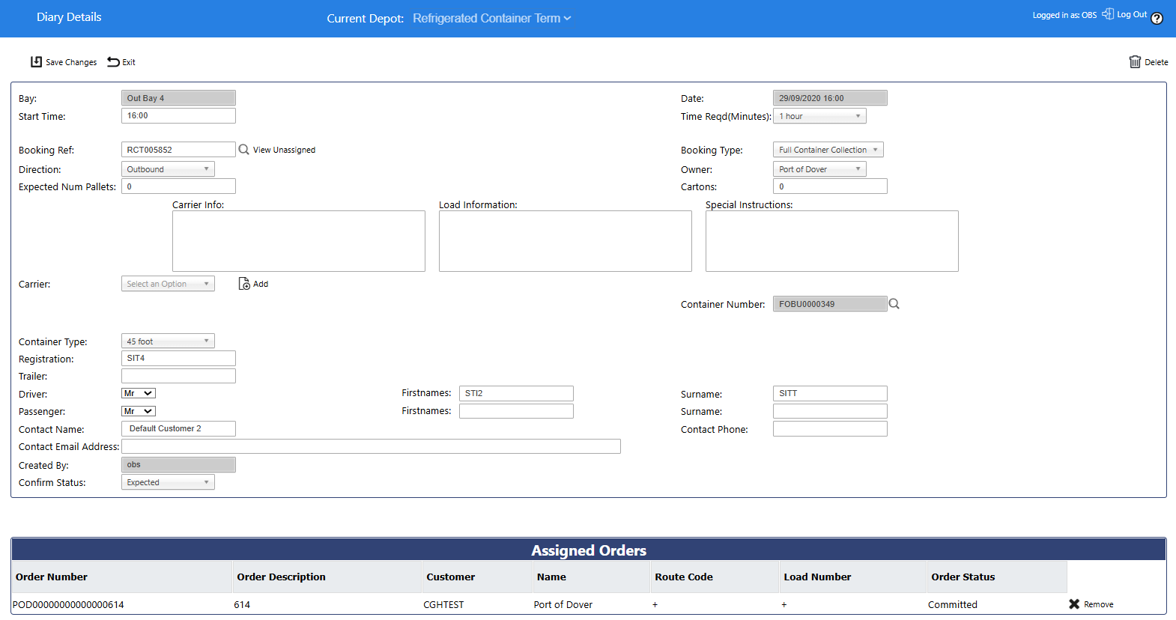The height and width of the screenshot is (620, 1176).
Task: Click the Contact Email Address field
Action: [x=371, y=446]
